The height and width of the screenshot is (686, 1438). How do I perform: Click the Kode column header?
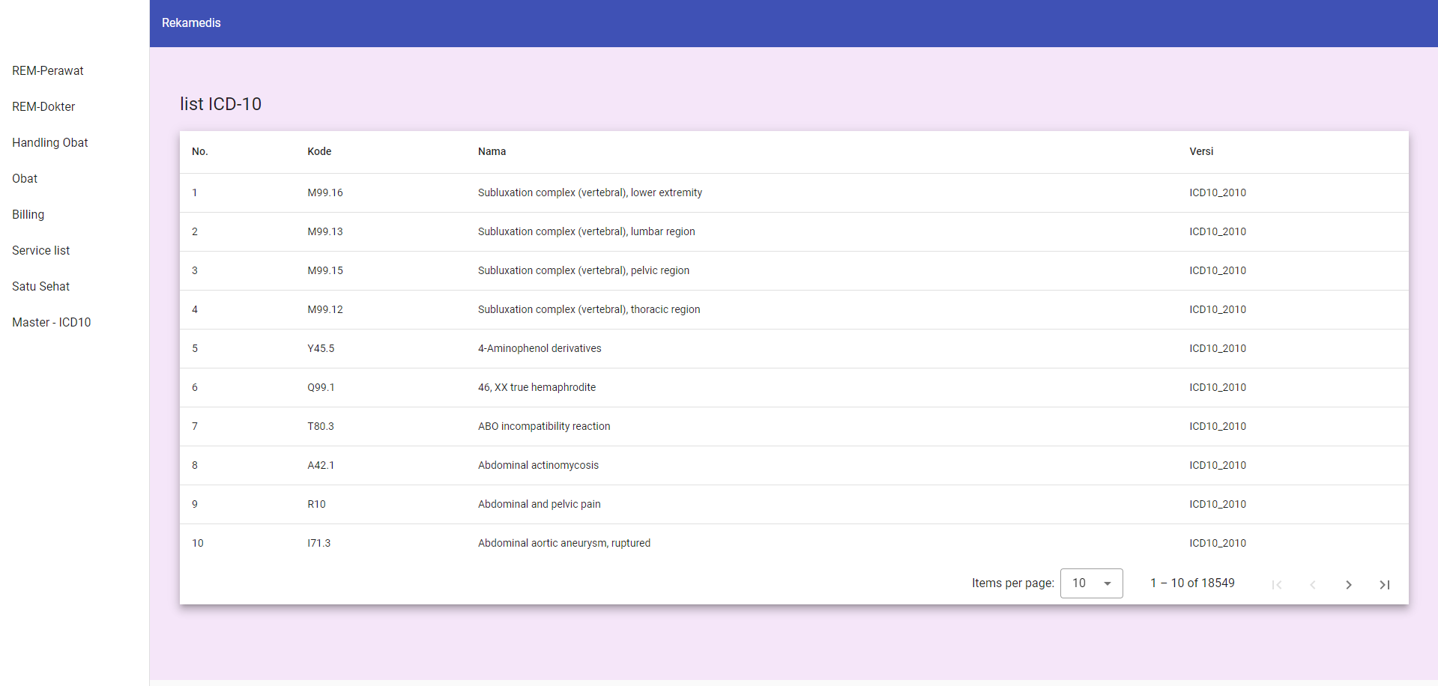[x=319, y=151]
